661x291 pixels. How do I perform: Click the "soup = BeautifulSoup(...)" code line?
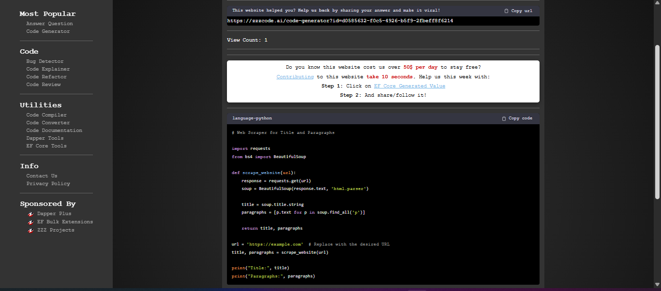305,189
